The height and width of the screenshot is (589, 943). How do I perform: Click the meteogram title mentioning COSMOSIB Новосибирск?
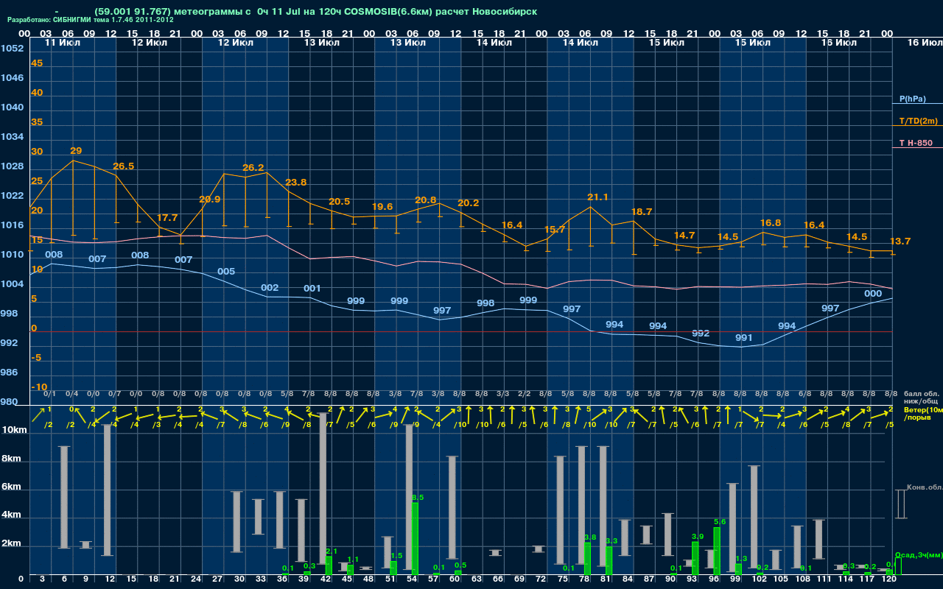click(315, 12)
